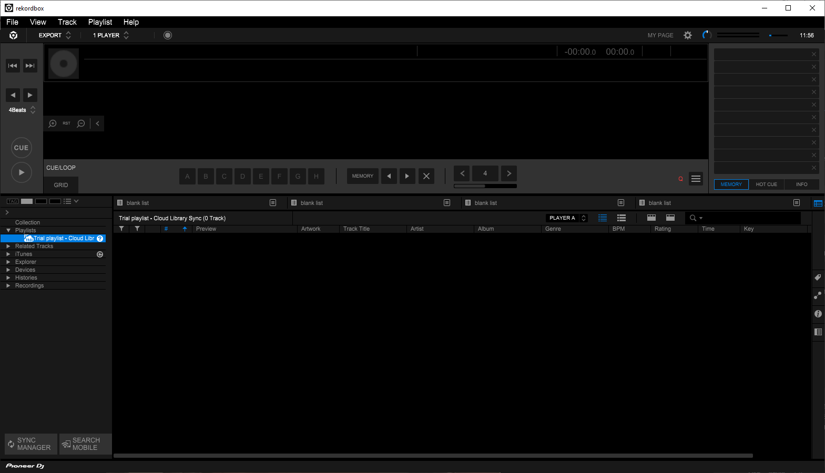Open My Tag panel icon on right sidebar
Image resolution: width=825 pixels, height=473 pixels.
(x=818, y=277)
